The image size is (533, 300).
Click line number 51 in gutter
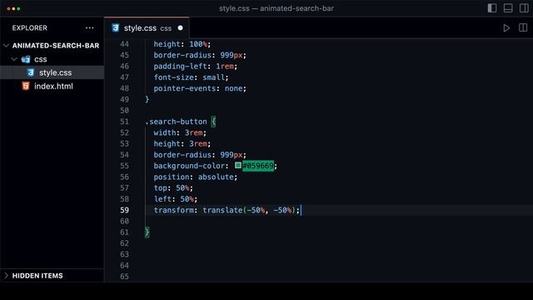(x=124, y=122)
